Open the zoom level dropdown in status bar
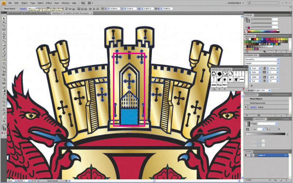Viewport: 293px width, 183px height. (x=16, y=181)
